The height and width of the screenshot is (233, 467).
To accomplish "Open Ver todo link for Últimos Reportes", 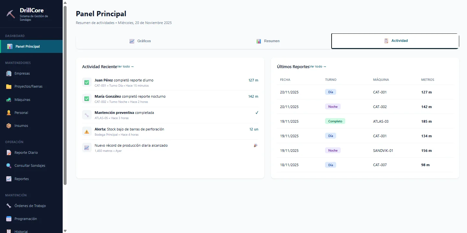I will [318, 67].
